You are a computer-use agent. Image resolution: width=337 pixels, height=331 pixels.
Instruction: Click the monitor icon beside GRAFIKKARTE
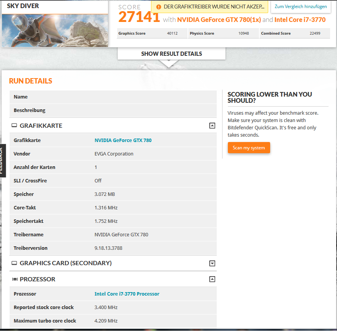pos(14,125)
